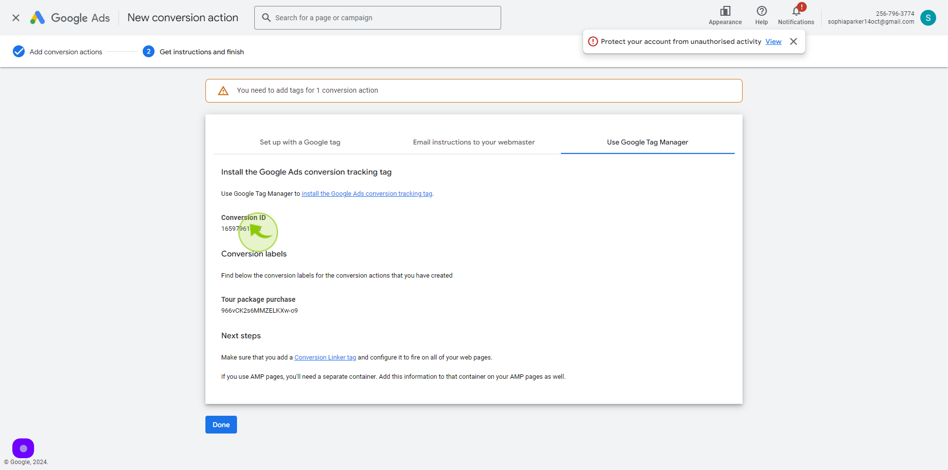Switch to Set up with a Google tag tab
948x470 pixels.
coord(300,142)
